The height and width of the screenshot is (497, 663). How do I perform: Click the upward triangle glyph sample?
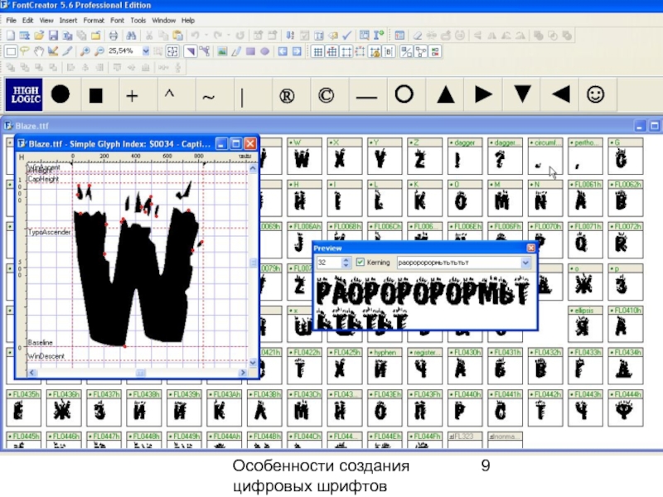(446, 96)
